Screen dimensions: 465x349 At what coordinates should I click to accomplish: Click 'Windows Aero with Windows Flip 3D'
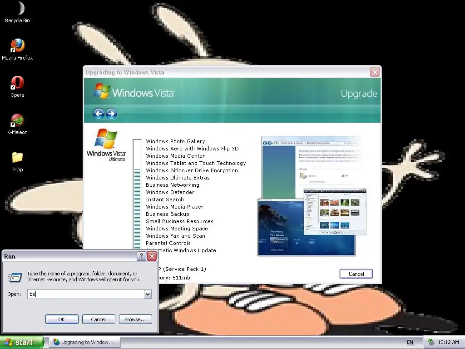pyautogui.click(x=192, y=149)
